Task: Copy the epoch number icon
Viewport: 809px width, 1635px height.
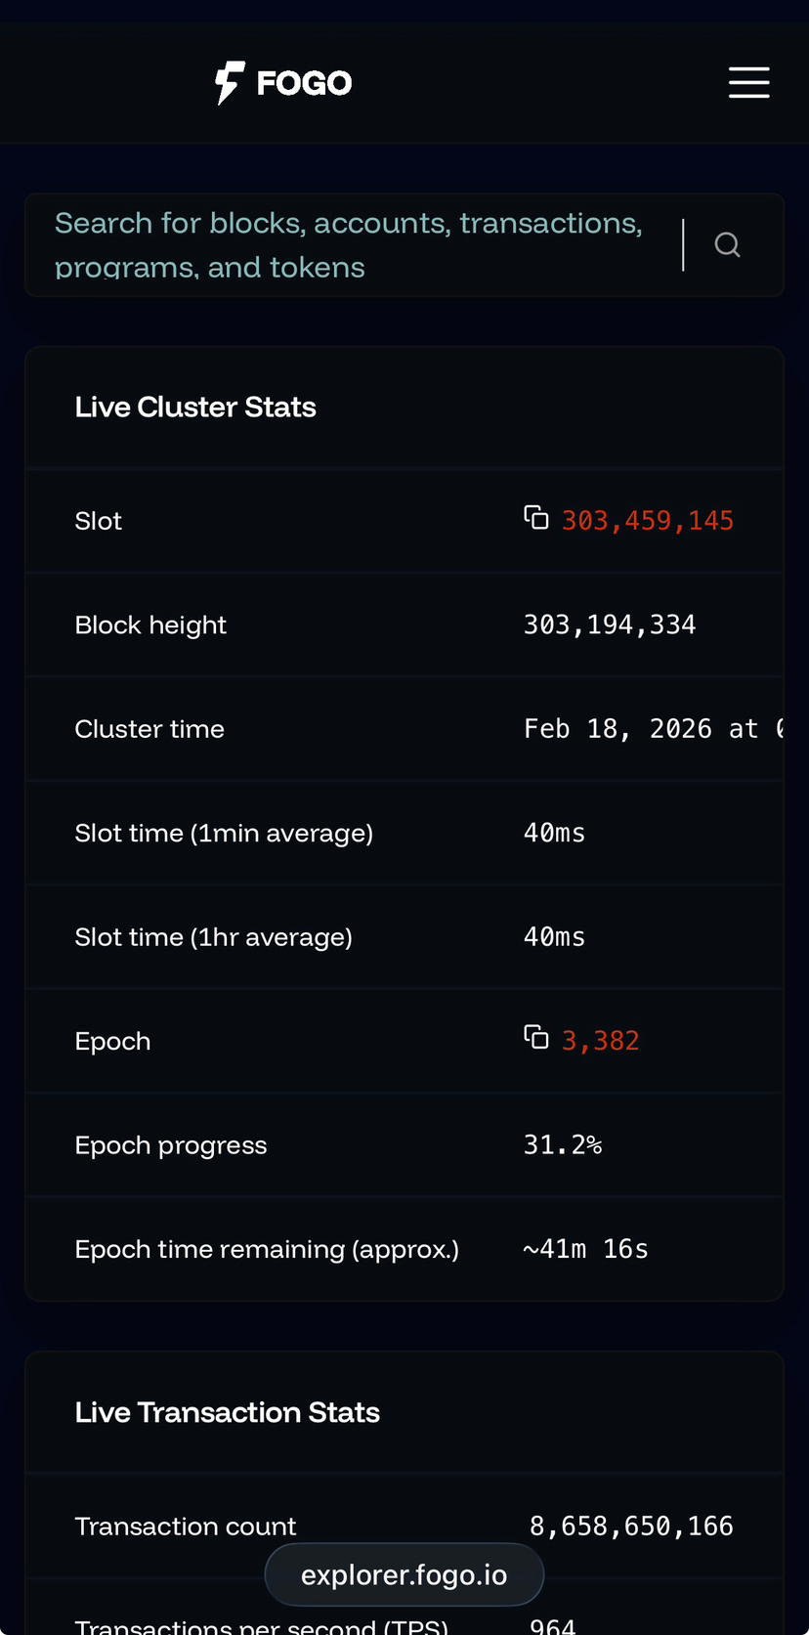Action: (x=536, y=1038)
